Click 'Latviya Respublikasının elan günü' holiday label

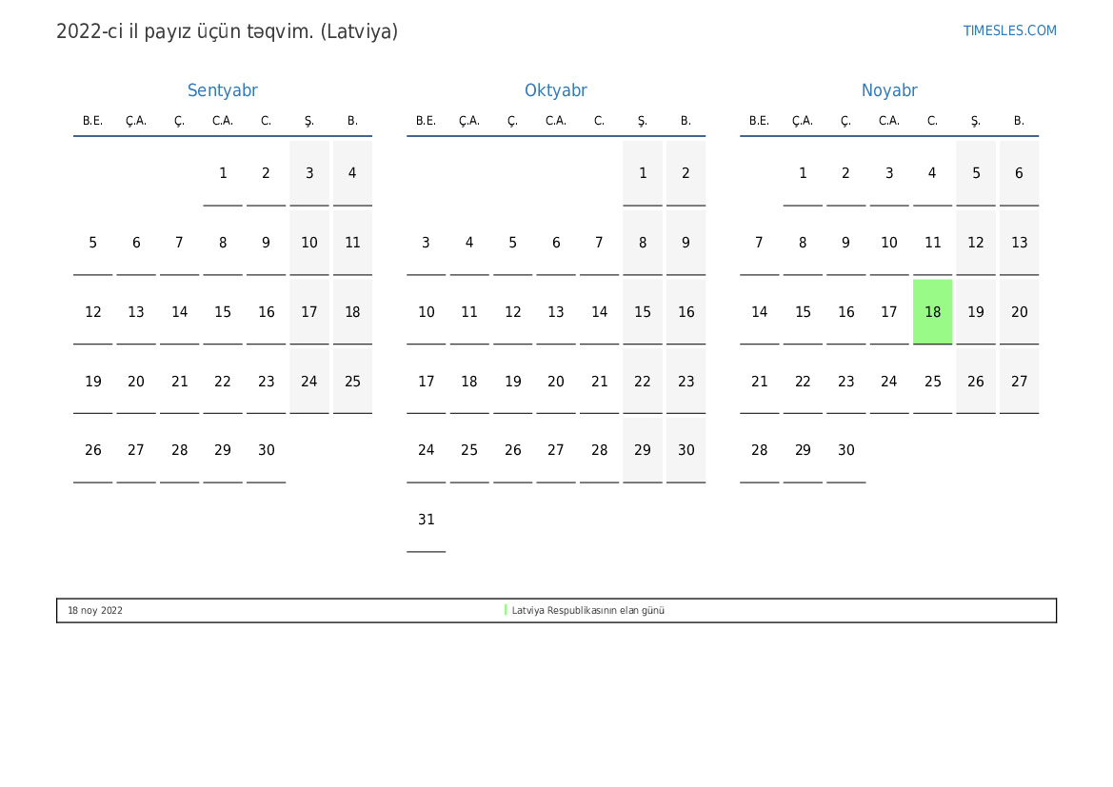coord(587,611)
